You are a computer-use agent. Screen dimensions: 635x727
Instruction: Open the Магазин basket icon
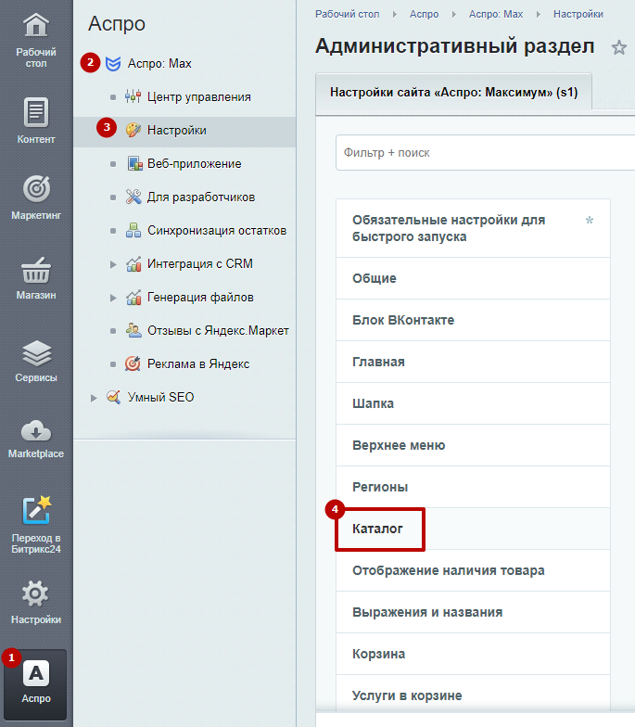click(x=36, y=271)
